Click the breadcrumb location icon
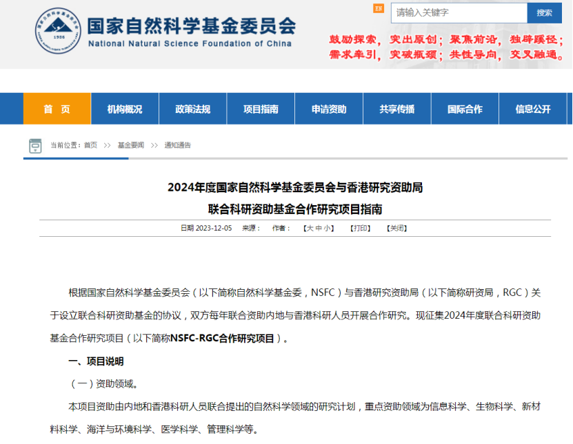This screenshot has height=444, width=573. [35, 145]
